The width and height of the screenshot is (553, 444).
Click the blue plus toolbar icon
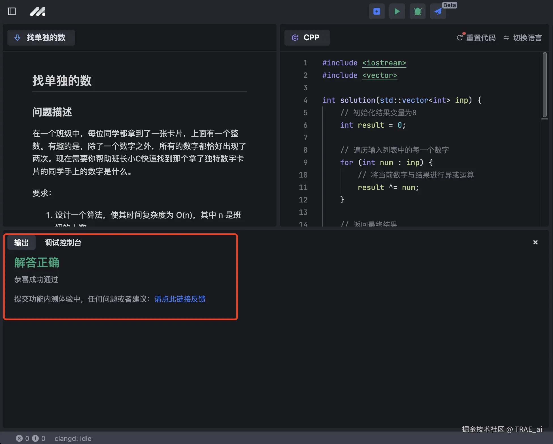click(x=377, y=12)
